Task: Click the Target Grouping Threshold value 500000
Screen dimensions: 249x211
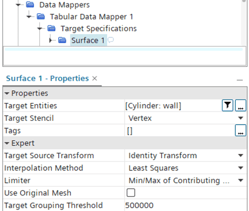Action: pos(139,205)
